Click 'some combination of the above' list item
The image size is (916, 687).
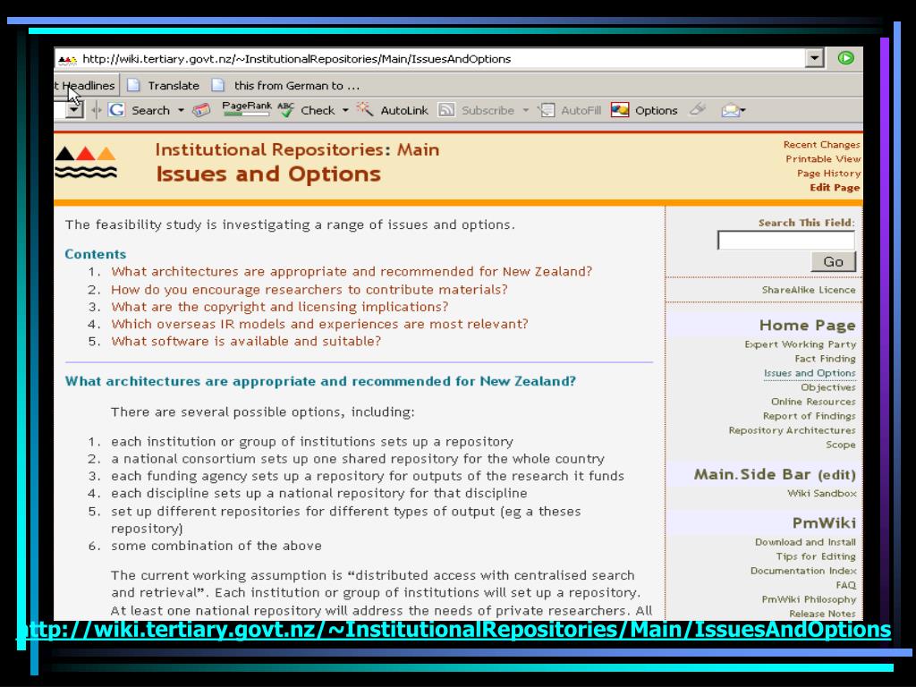click(216, 546)
